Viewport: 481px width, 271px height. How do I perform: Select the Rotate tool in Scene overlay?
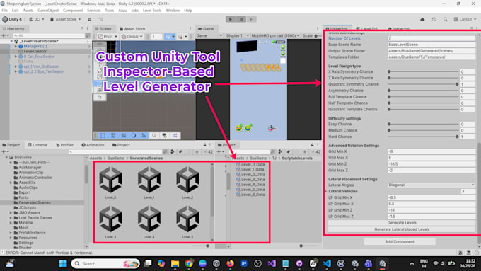click(x=100, y=71)
